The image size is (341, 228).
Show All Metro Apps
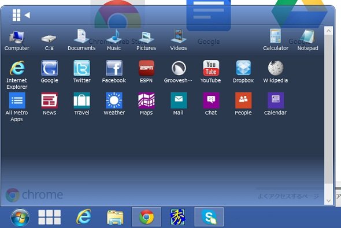[17, 107]
